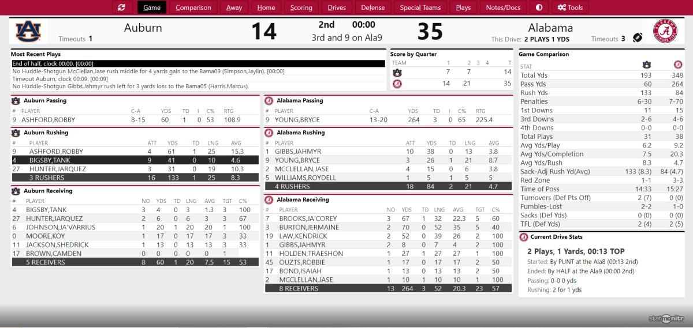The height and width of the screenshot is (328, 693).
Task: Click the Auburn team name heading
Action: pyautogui.click(x=143, y=28)
